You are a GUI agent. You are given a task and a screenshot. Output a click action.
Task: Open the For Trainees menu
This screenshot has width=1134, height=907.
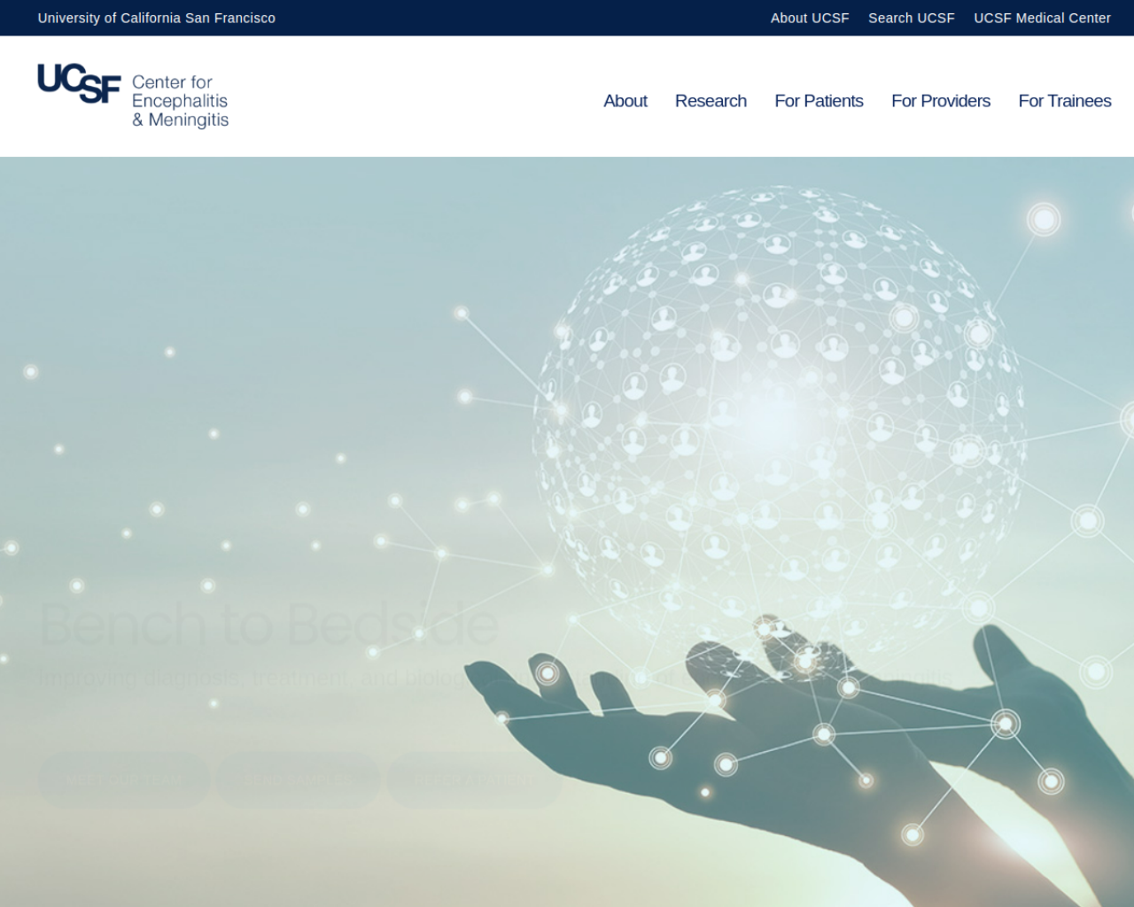pos(1064,101)
